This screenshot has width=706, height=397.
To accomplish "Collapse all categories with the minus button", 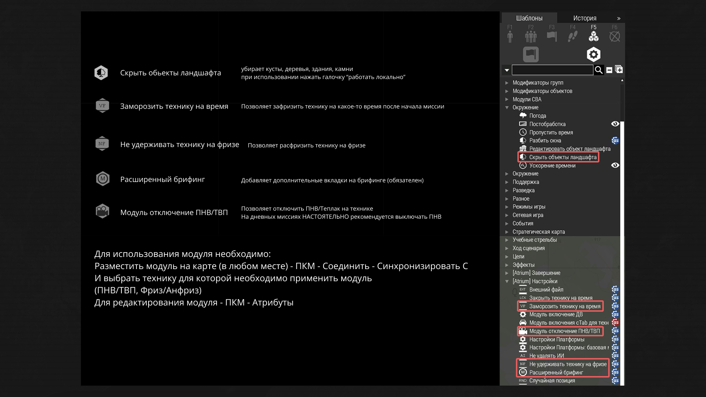I will [x=609, y=70].
